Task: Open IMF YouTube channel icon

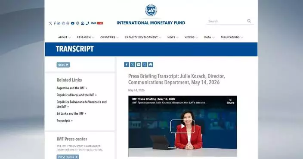Action: 73,23
